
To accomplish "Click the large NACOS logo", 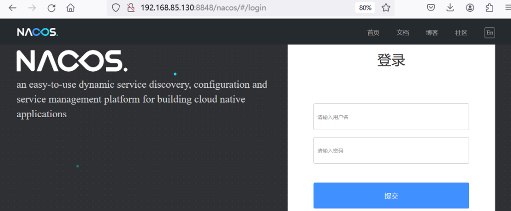I will coord(72,61).
